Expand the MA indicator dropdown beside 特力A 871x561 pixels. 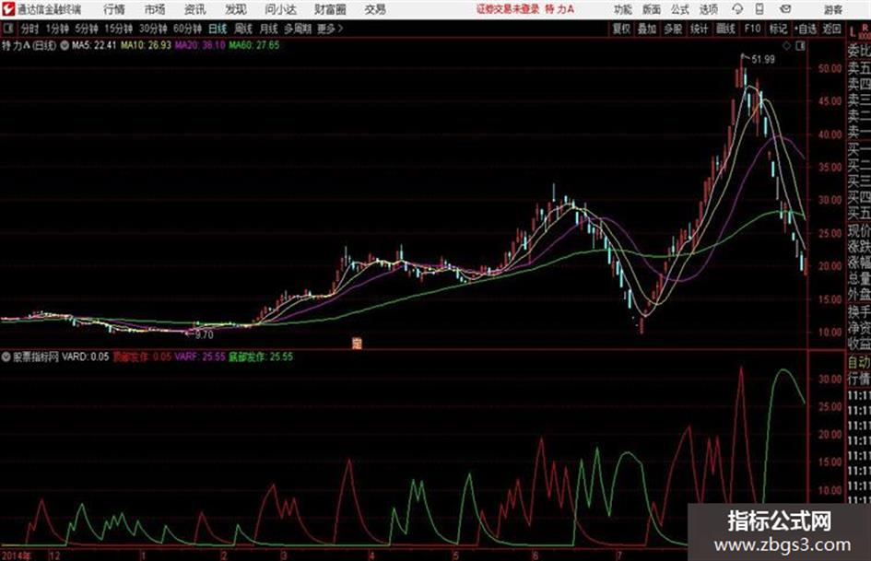(x=64, y=45)
